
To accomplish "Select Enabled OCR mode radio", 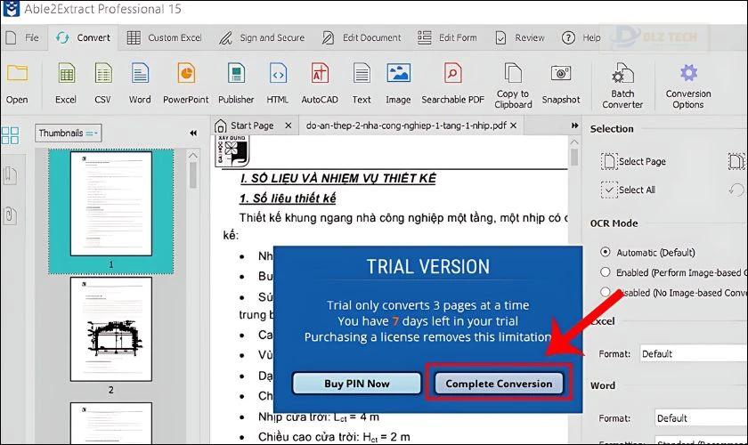I will pyautogui.click(x=606, y=272).
